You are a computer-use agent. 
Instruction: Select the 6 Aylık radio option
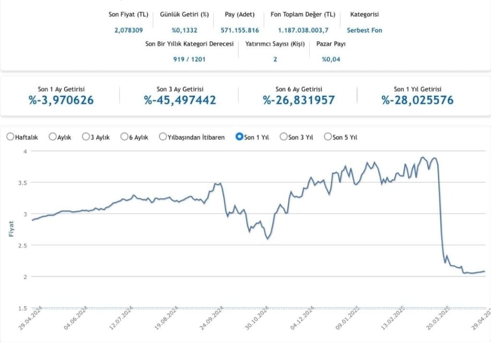(125, 137)
